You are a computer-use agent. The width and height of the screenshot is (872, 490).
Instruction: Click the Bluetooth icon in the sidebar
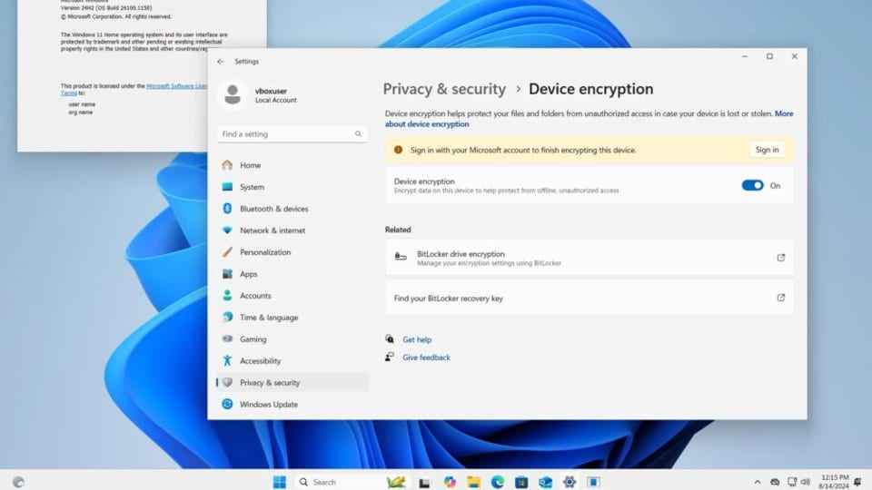point(227,209)
